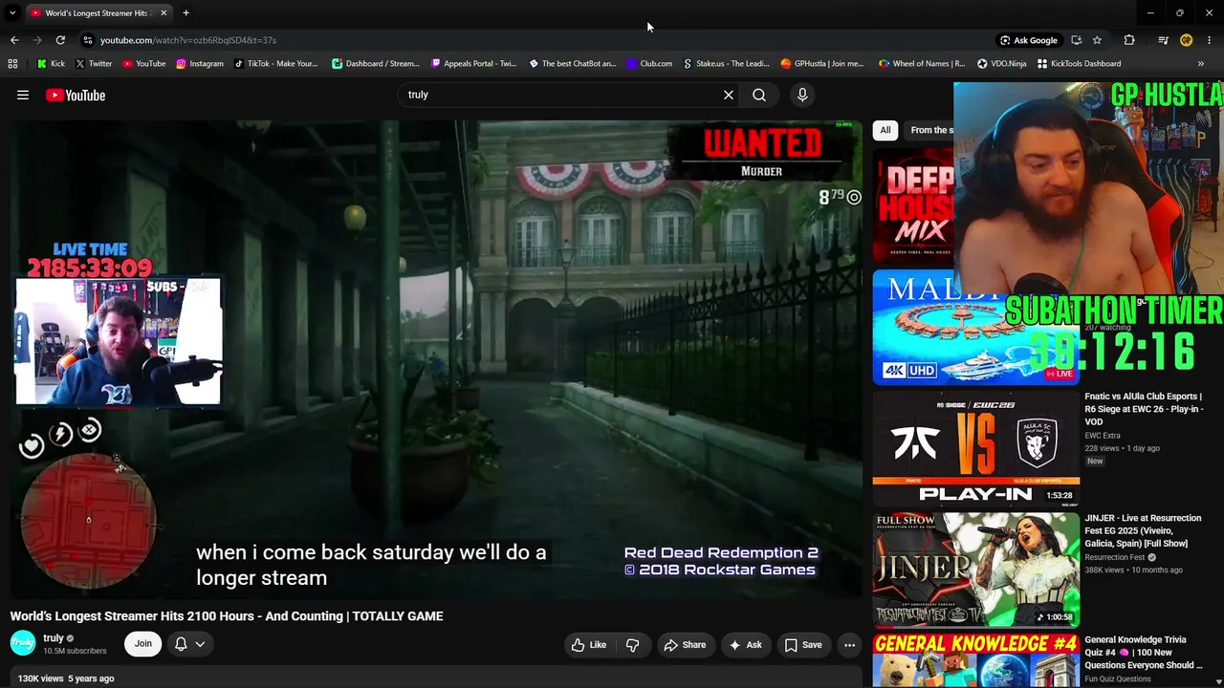
Task: Click the Ask Google button
Action: (x=1029, y=40)
